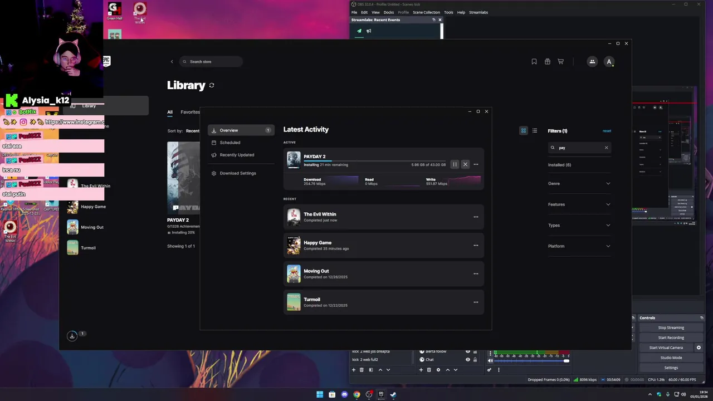
Task: Open Streamlabs test alert megaphone icon
Action: pyautogui.click(x=369, y=31)
